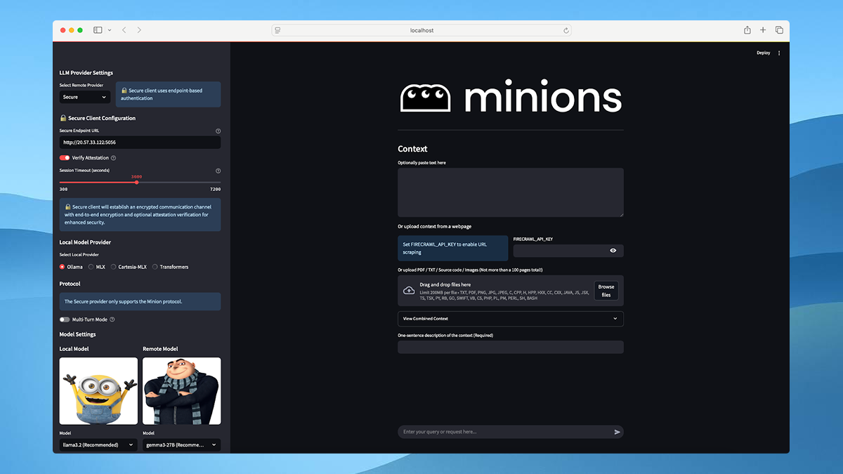The image size is (843, 474).
Task: Disable the Verify Attestation toggle
Action: click(65, 158)
